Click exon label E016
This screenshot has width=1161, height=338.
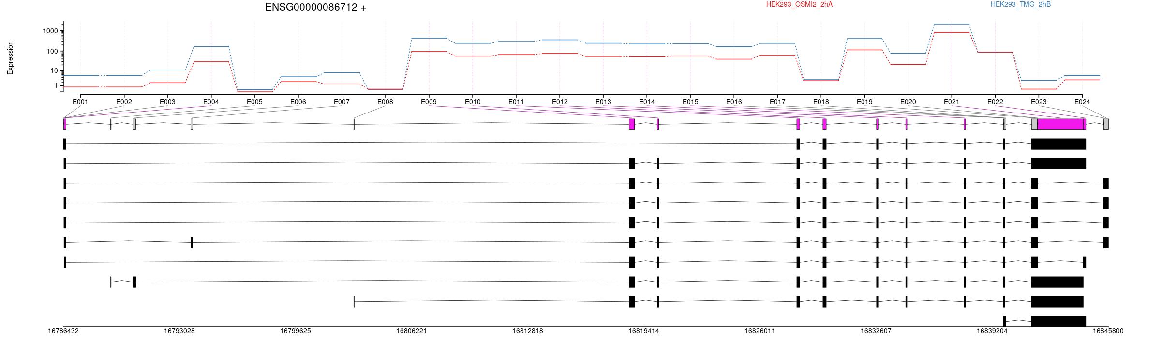(734, 102)
